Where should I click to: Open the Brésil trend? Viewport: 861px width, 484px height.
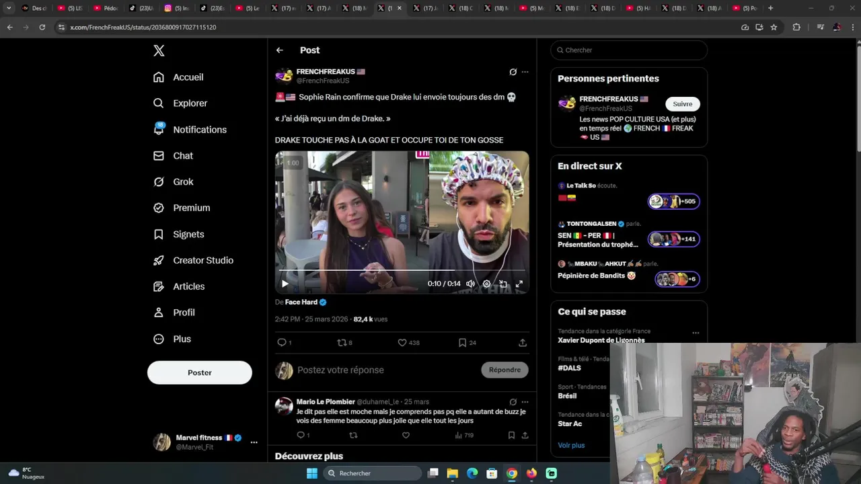tap(567, 396)
